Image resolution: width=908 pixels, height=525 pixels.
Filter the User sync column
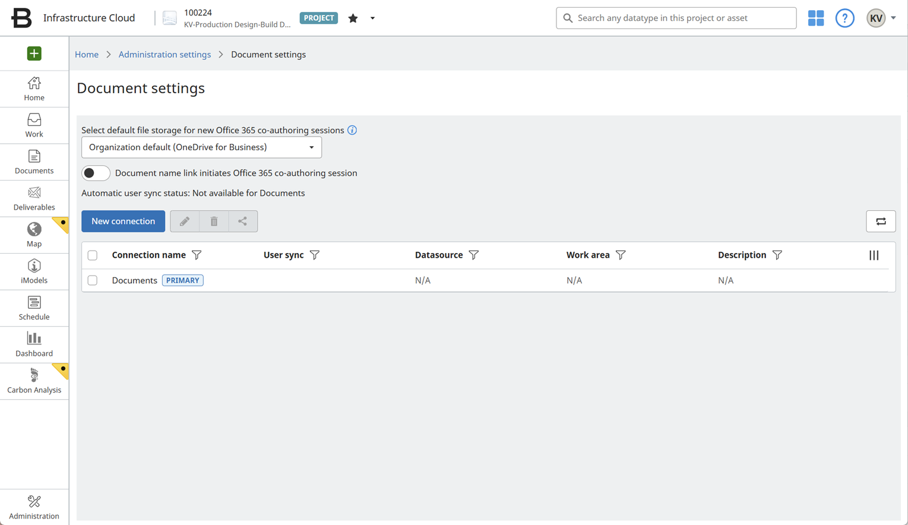tap(315, 255)
